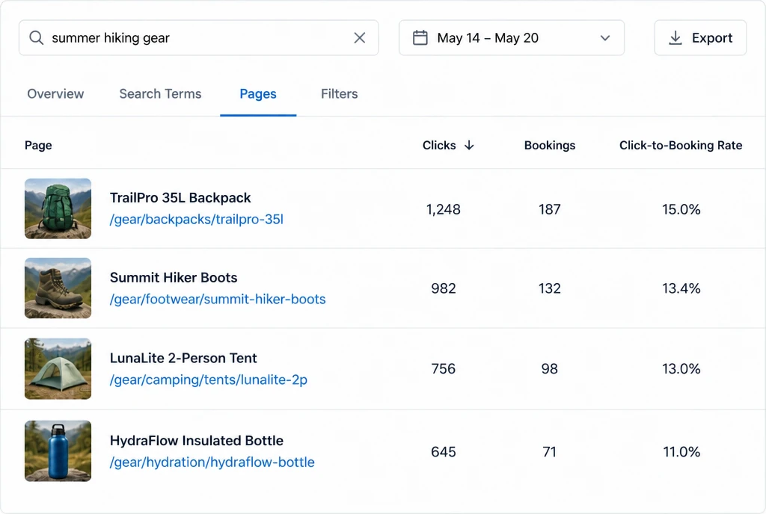Click the LunaLite 2-Person Tent title
Viewport: 766px width, 514px height.
tap(183, 358)
